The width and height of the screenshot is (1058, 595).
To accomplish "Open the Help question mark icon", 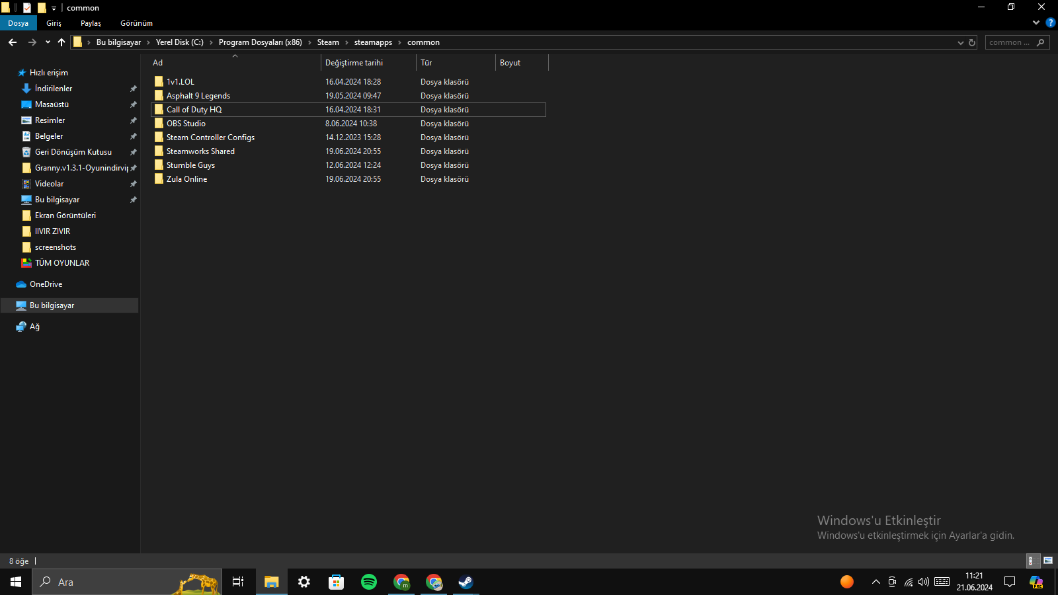I will (1050, 22).
